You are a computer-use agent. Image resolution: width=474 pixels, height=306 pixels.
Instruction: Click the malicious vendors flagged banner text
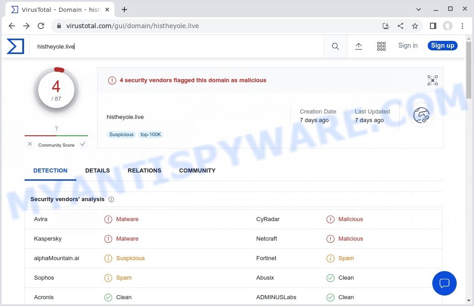click(193, 80)
